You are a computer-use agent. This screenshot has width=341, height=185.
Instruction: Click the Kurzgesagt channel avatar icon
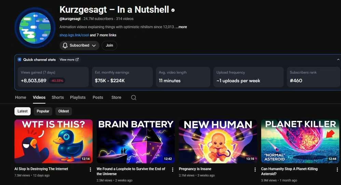coord(35,28)
